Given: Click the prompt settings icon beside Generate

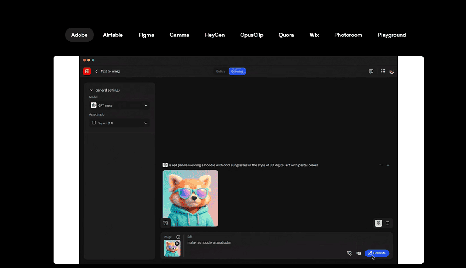Looking at the screenshot, I should tap(349, 253).
